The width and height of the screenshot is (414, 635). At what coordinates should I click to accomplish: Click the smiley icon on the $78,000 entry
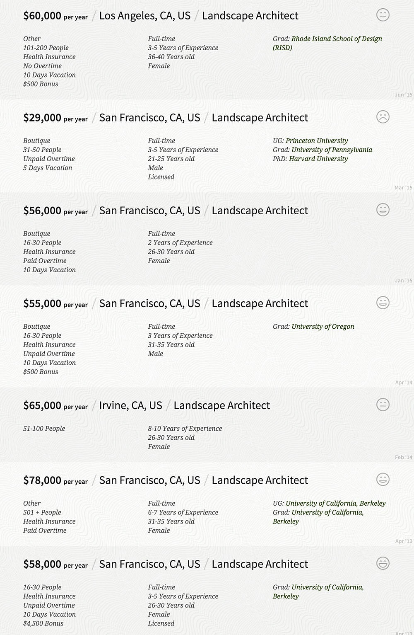(x=383, y=480)
